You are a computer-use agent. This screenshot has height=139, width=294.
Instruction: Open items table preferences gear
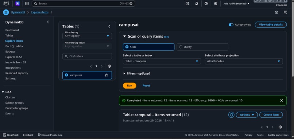click(280, 127)
